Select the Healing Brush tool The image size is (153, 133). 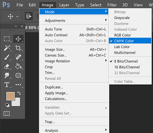(18, 57)
